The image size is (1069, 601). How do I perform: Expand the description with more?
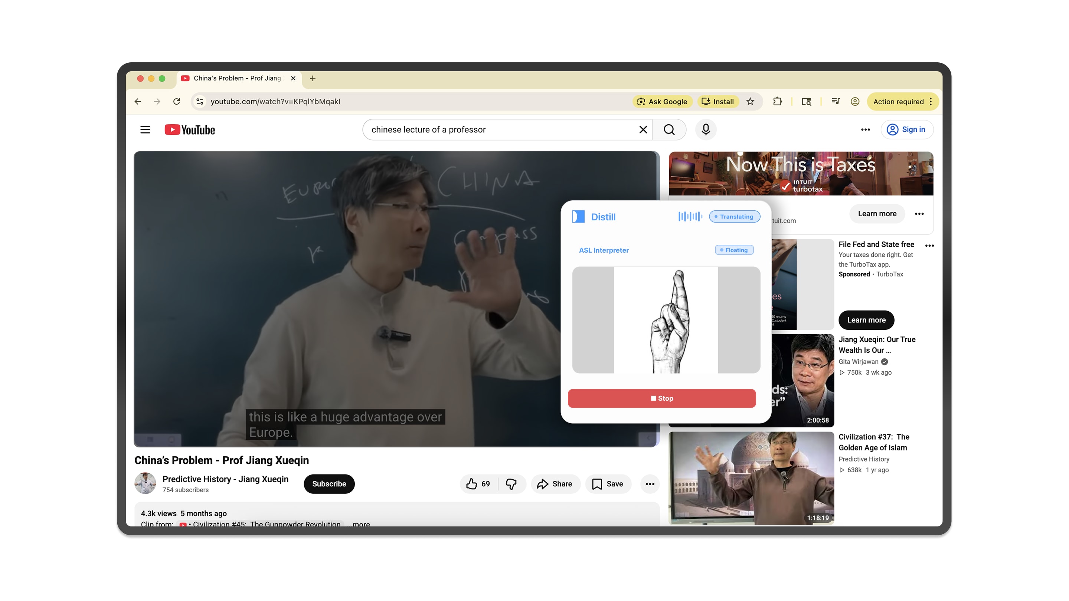361,524
